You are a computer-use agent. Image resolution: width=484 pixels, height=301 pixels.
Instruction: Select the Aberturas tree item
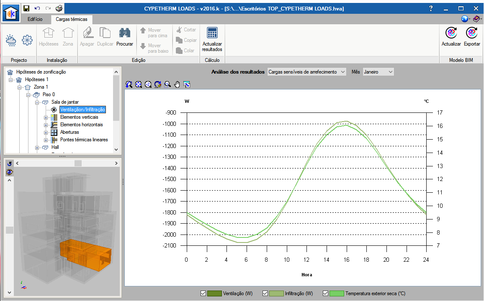click(x=70, y=132)
